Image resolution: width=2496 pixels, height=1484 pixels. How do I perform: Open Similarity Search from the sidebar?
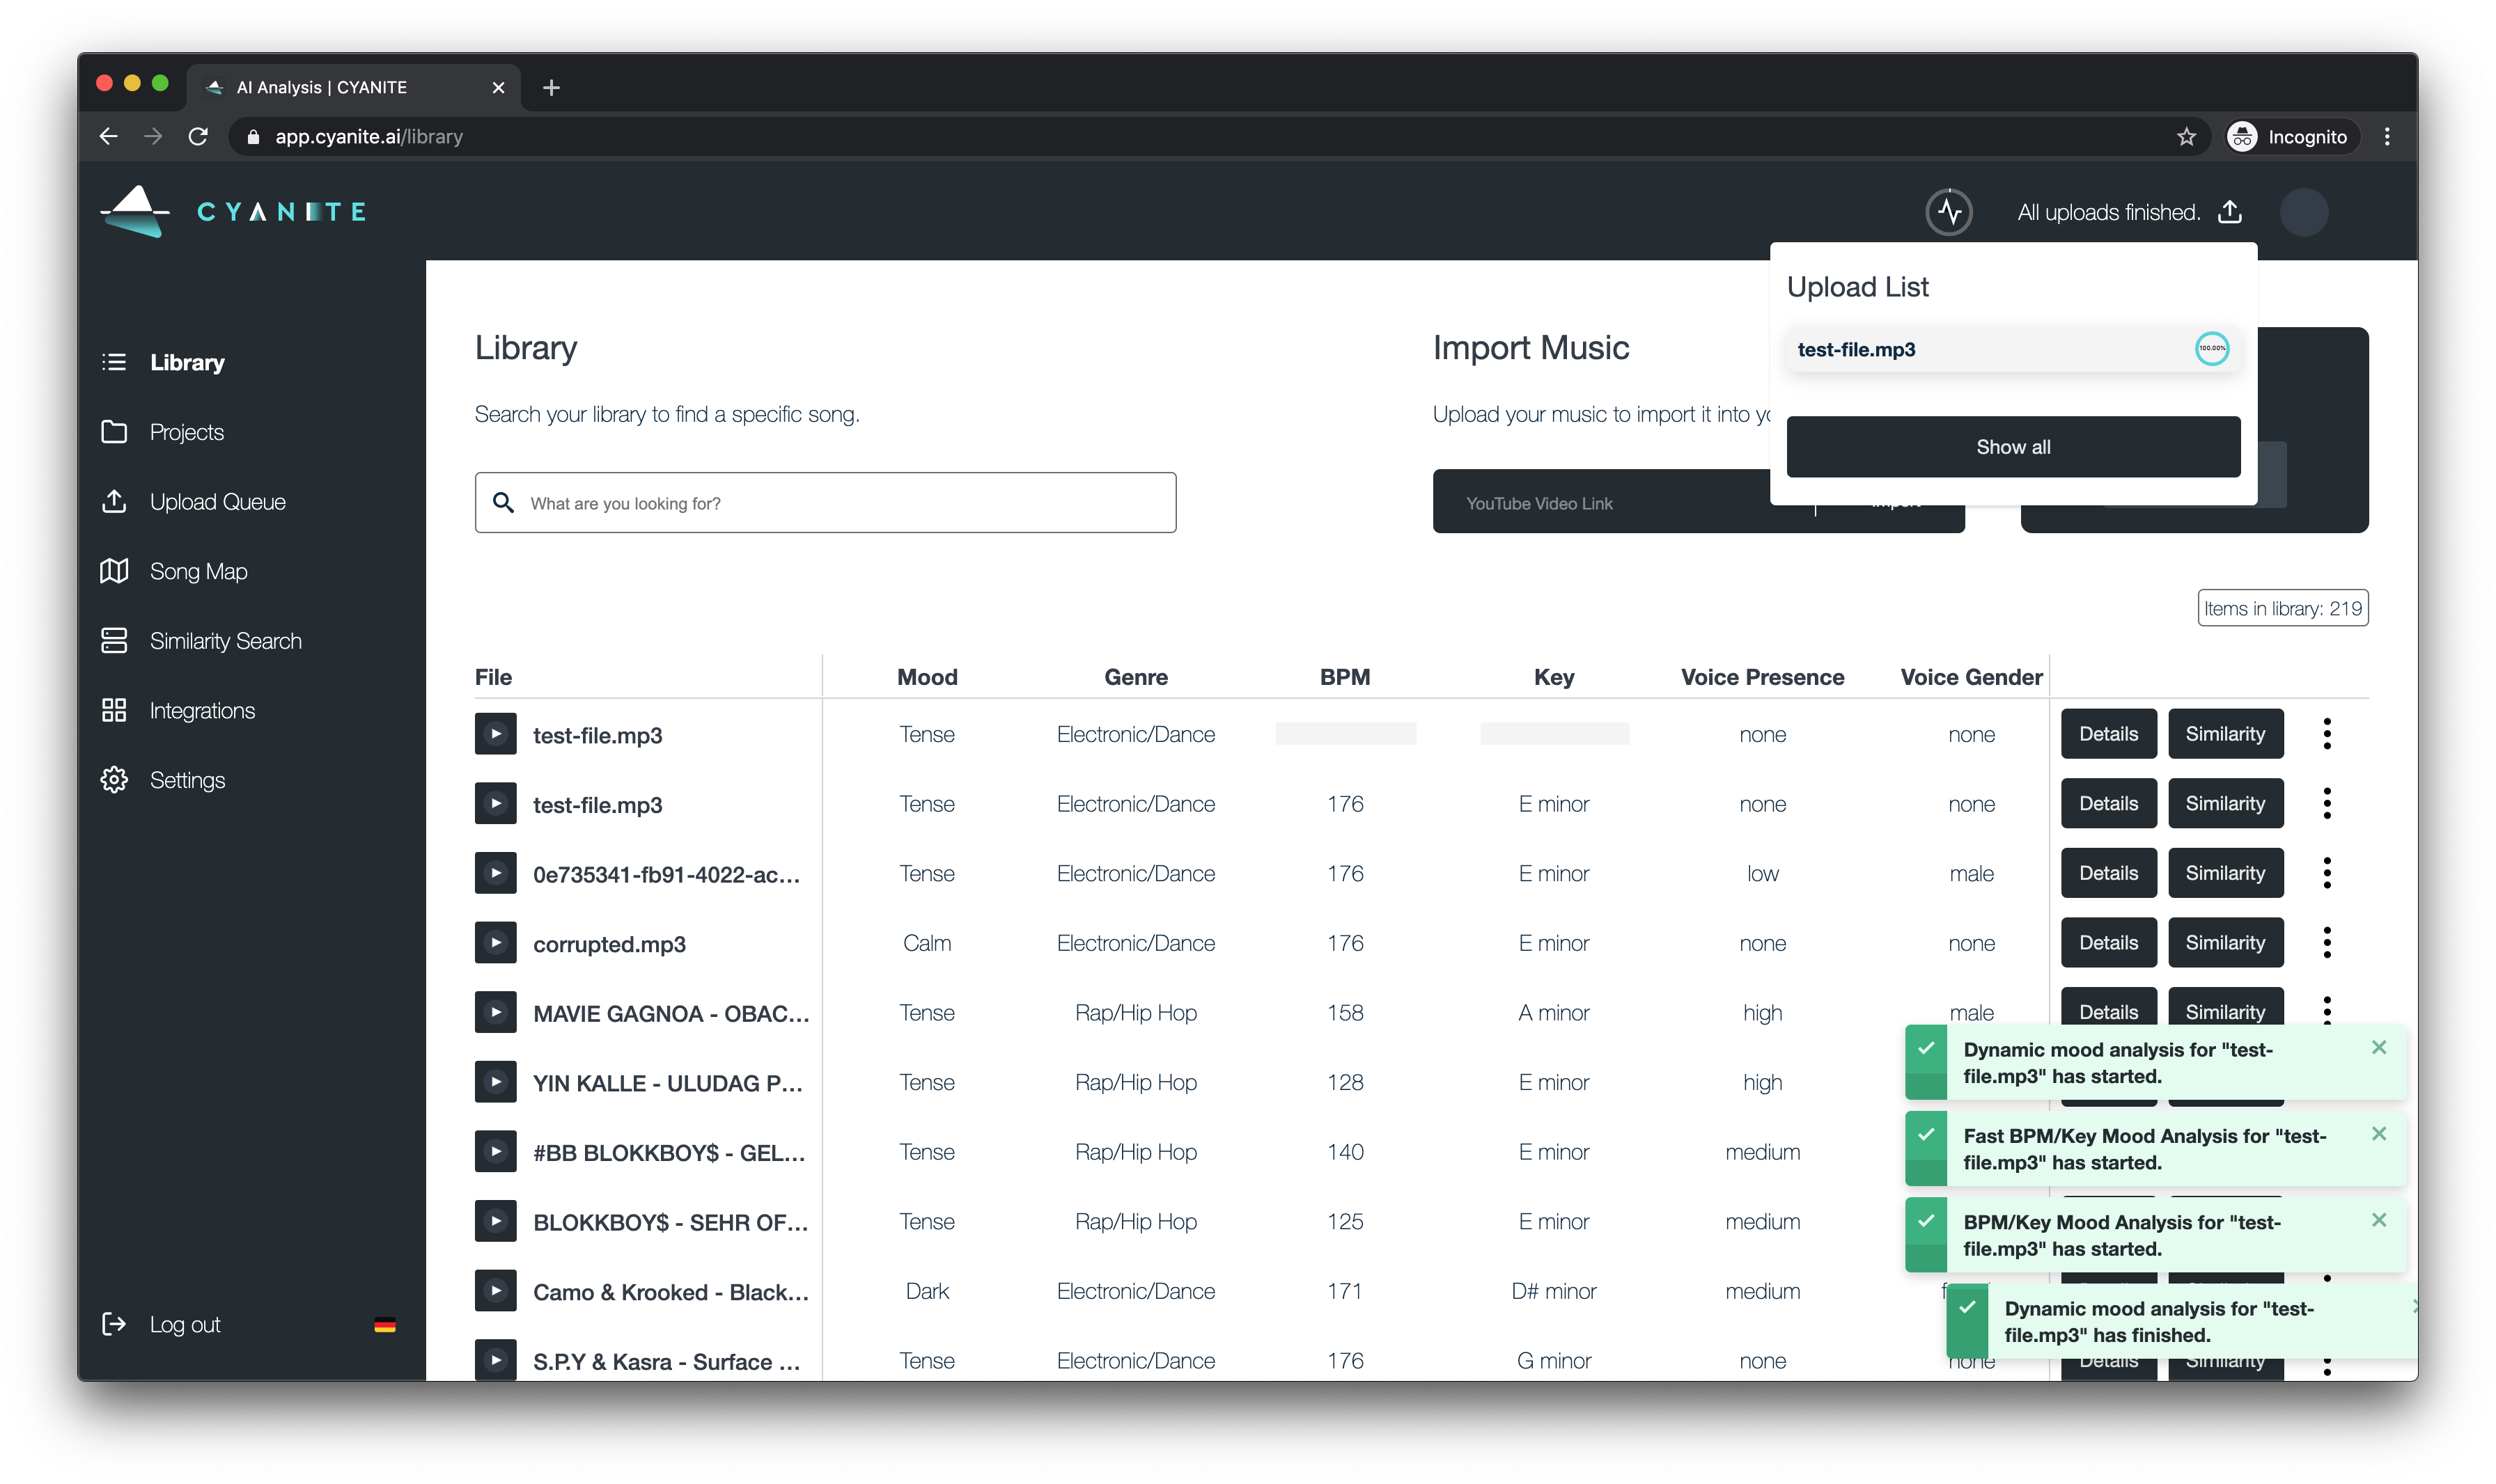(x=226, y=640)
